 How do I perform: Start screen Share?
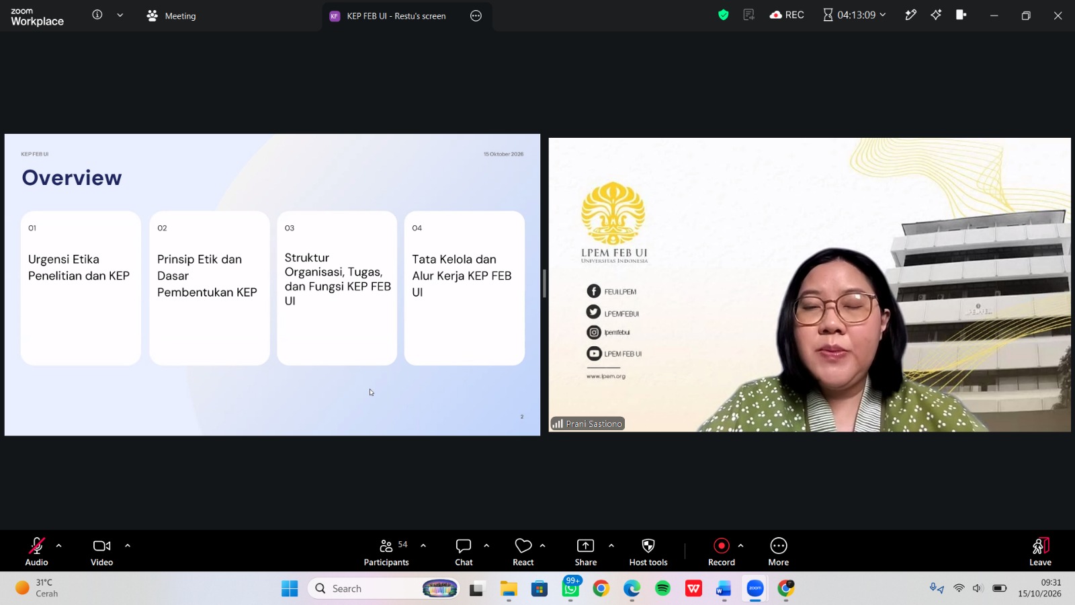coord(586,551)
